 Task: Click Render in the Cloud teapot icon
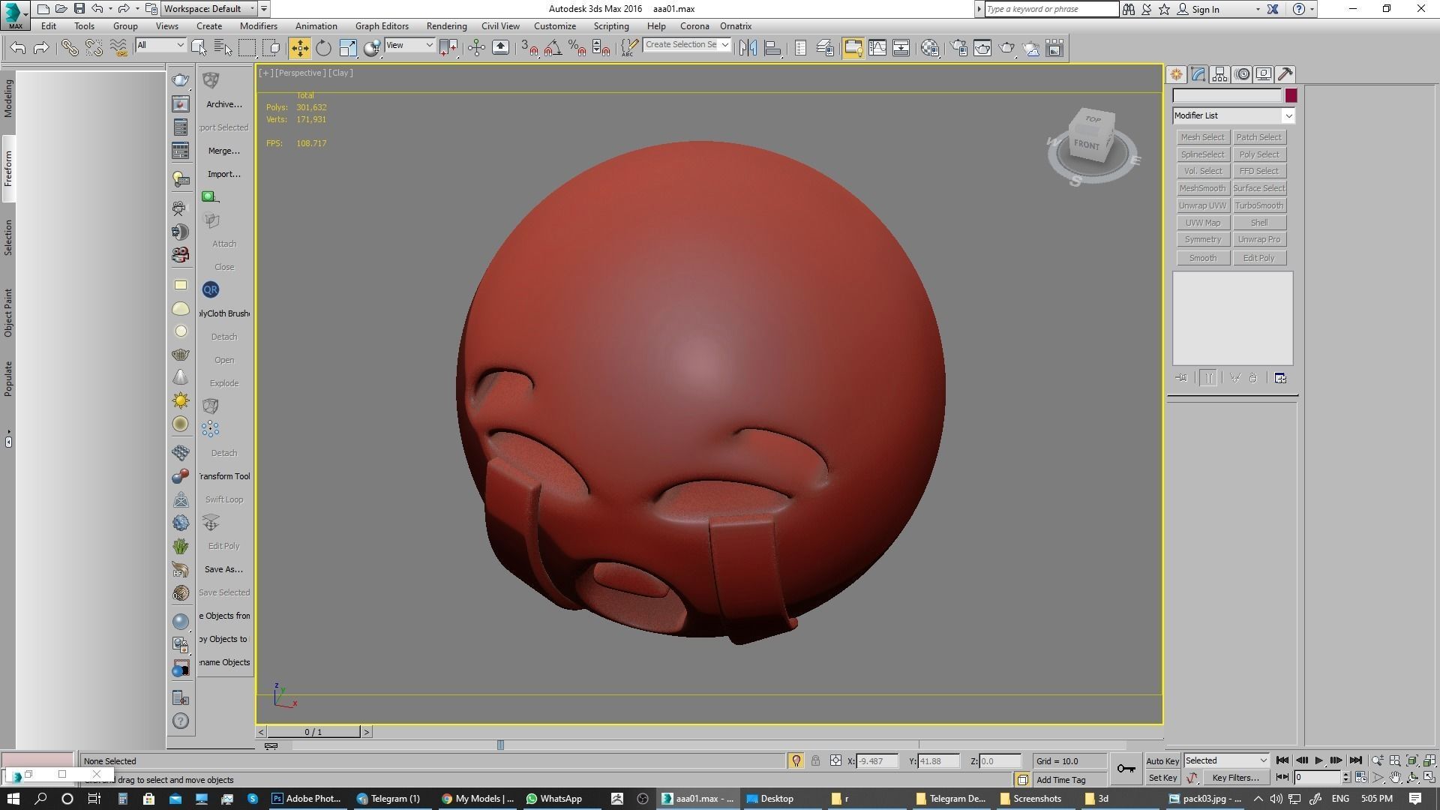pos(1031,48)
